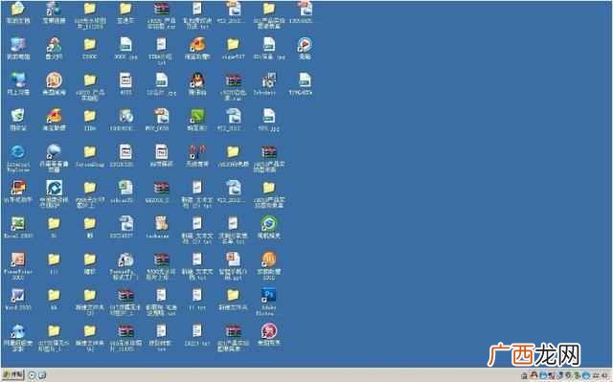Select the PowerPoint .ppt file icon
Viewport: 613px width, 382px height.
233,258
